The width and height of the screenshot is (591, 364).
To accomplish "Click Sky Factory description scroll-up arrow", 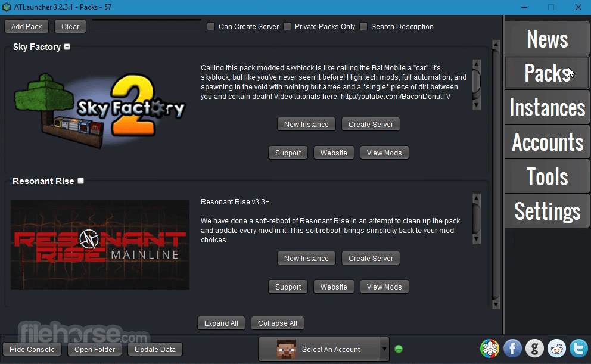I will click(477, 64).
